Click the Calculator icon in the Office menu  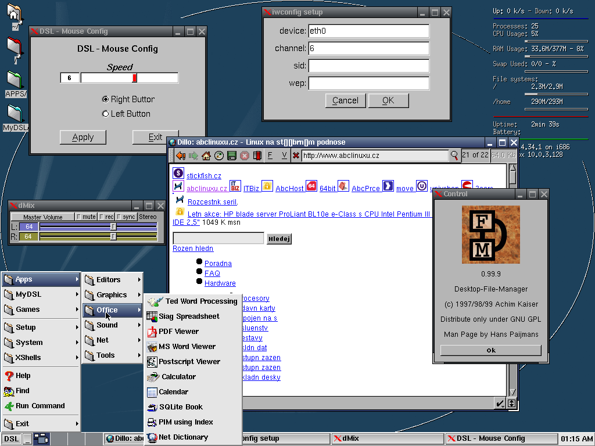tap(153, 377)
